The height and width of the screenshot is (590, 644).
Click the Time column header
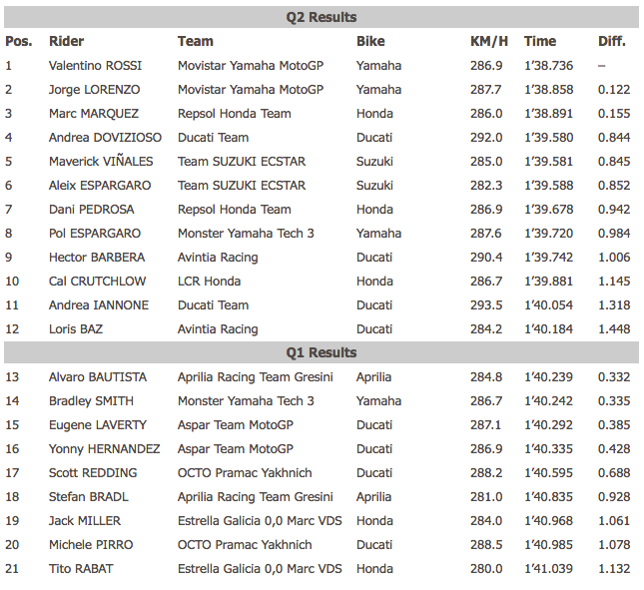pos(540,42)
